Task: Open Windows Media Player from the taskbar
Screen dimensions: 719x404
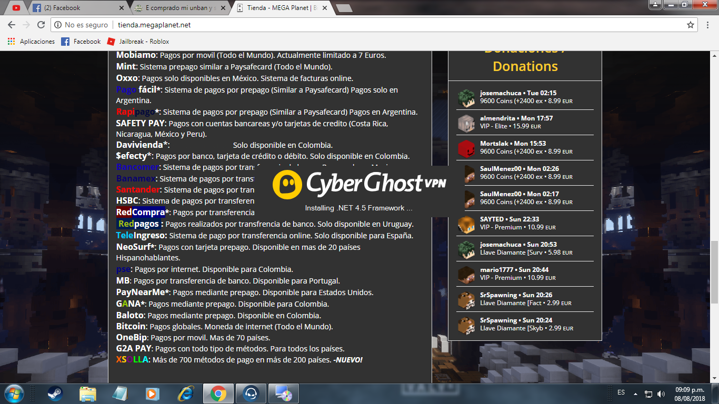Action: 153,393
